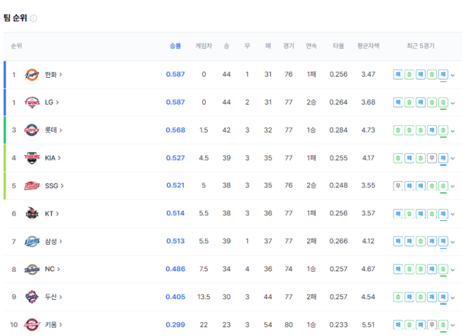Sort the standings by 게임차 column
462x336 pixels.
pos(203,46)
